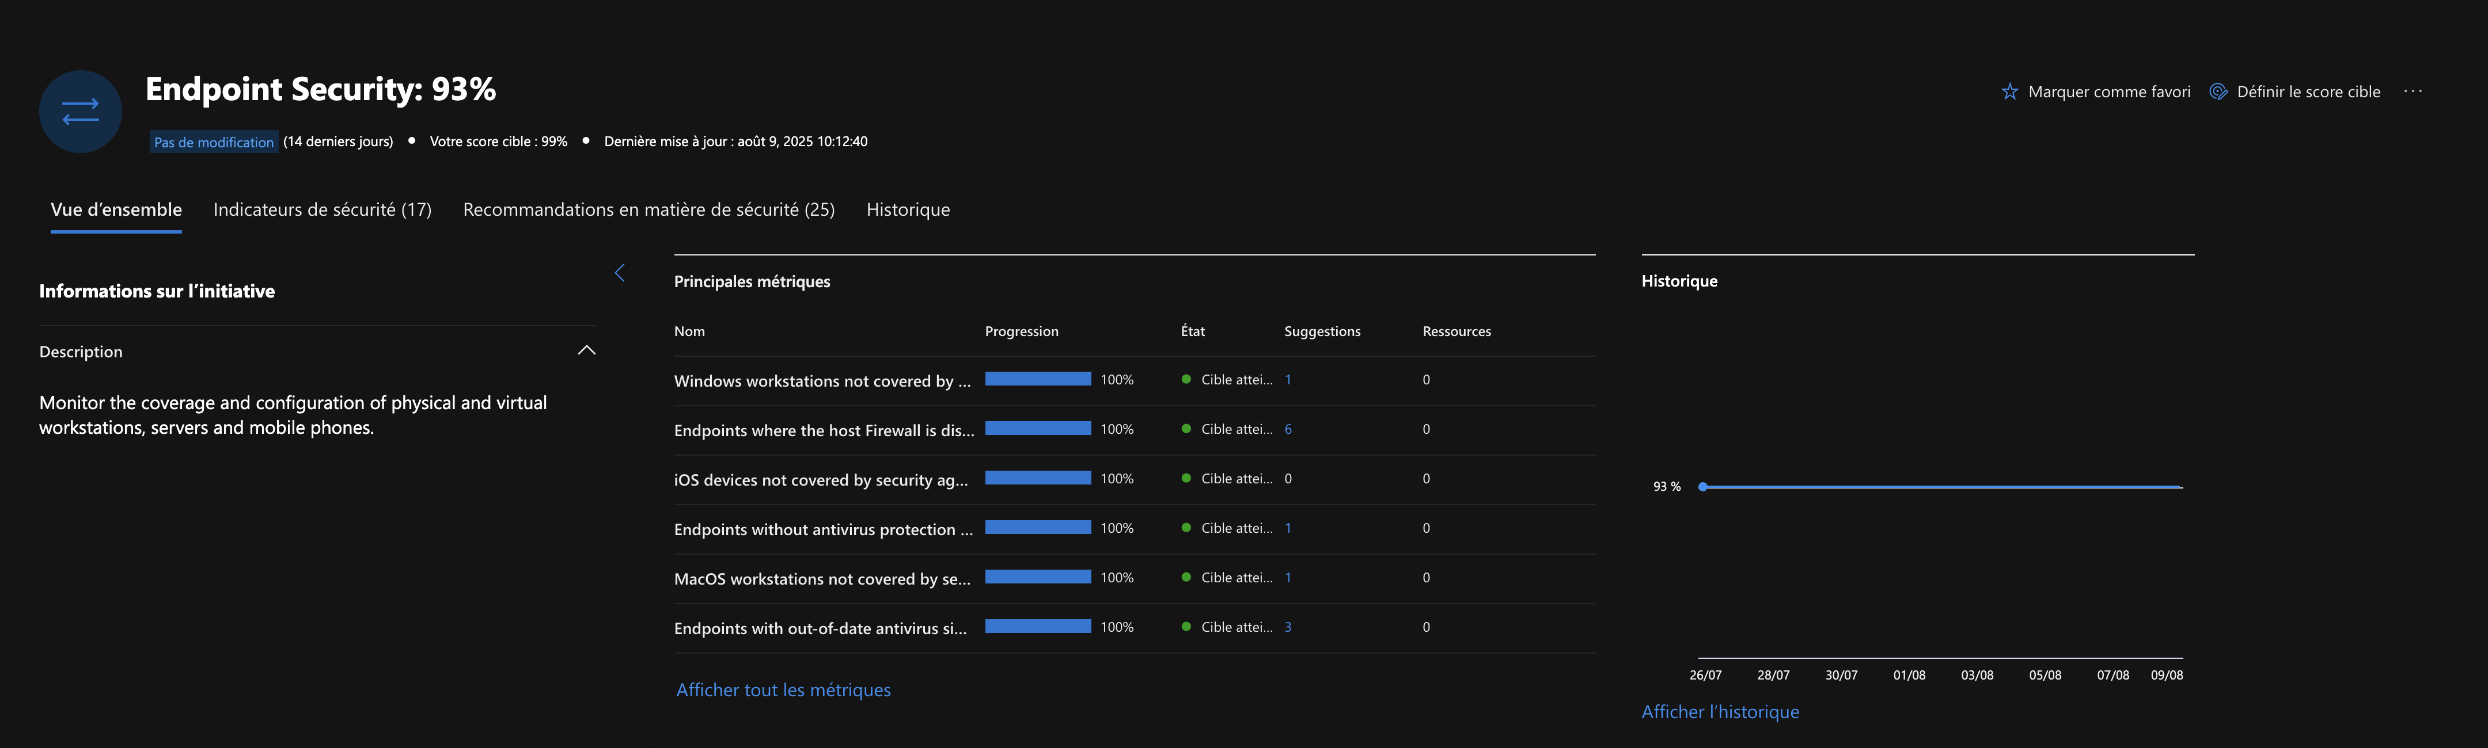Click the target score icon
Image resolution: width=2488 pixels, height=748 pixels.
click(x=2218, y=91)
